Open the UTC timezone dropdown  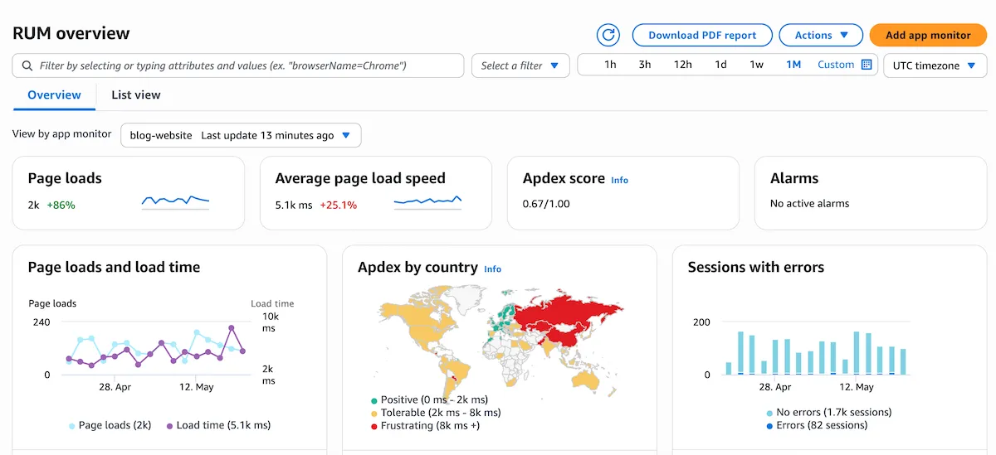tap(935, 65)
